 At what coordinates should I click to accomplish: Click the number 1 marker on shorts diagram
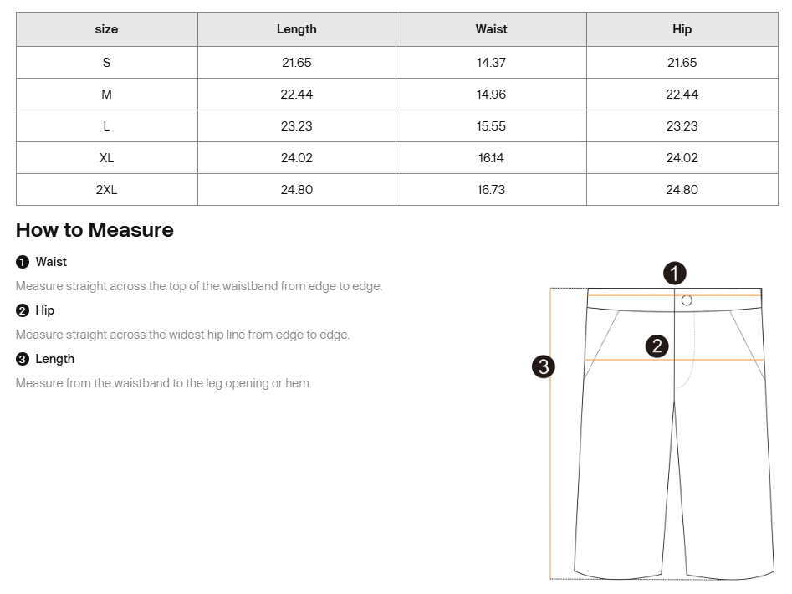[675, 273]
